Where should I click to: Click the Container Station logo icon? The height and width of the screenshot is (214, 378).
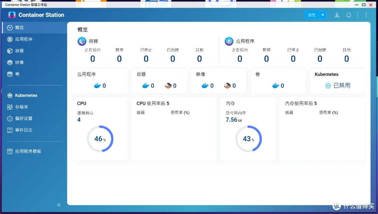coord(12,15)
